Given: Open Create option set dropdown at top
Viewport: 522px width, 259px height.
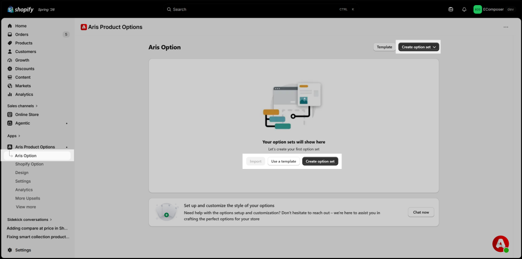Looking at the screenshot, I should [x=419, y=47].
